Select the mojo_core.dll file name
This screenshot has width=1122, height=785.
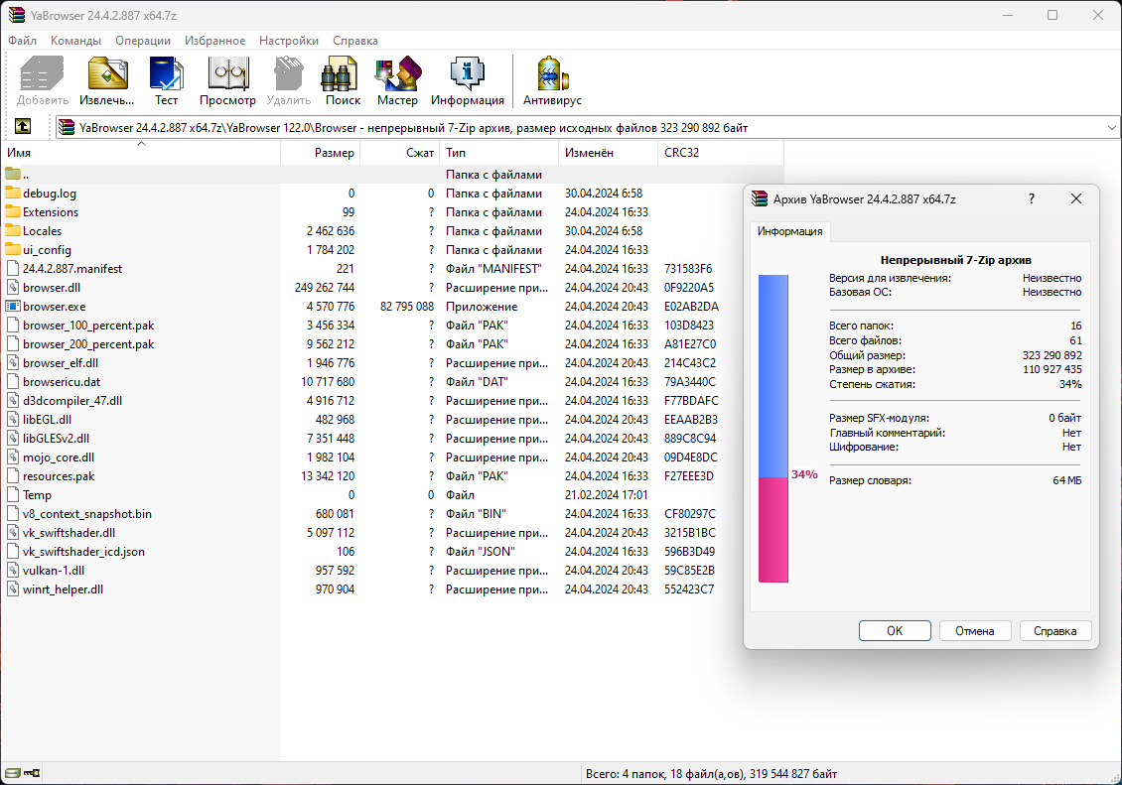(59, 458)
